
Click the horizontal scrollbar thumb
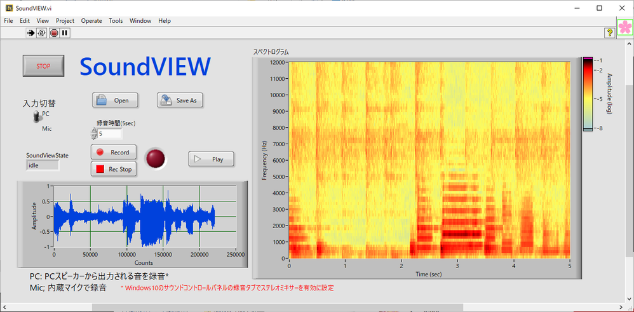tap(278, 307)
